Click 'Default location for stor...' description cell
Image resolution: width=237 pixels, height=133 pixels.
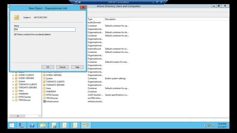pos(117,62)
